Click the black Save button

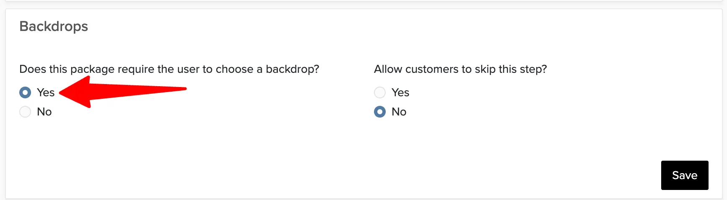tap(685, 175)
